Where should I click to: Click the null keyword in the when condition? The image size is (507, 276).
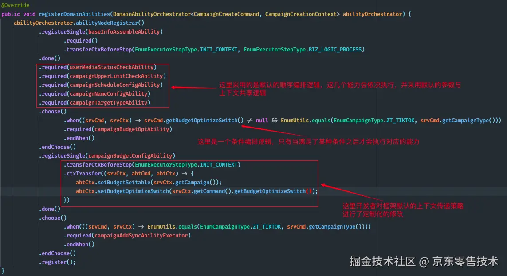(262, 121)
